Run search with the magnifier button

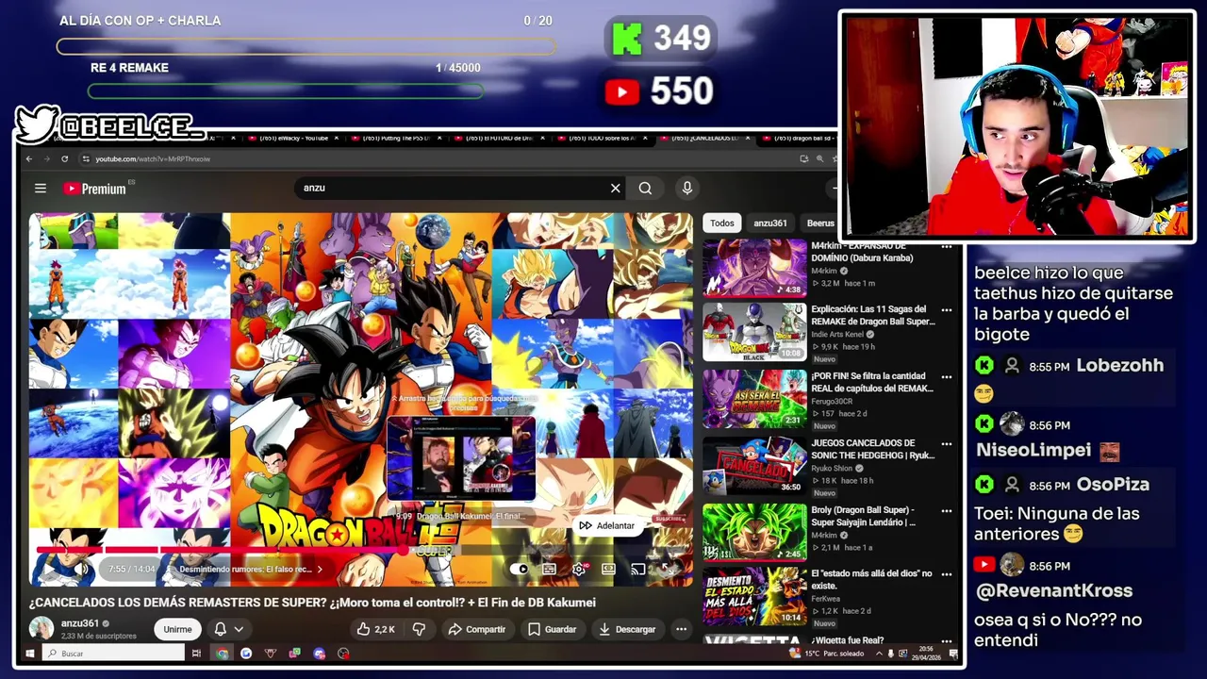pyautogui.click(x=645, y=189)
